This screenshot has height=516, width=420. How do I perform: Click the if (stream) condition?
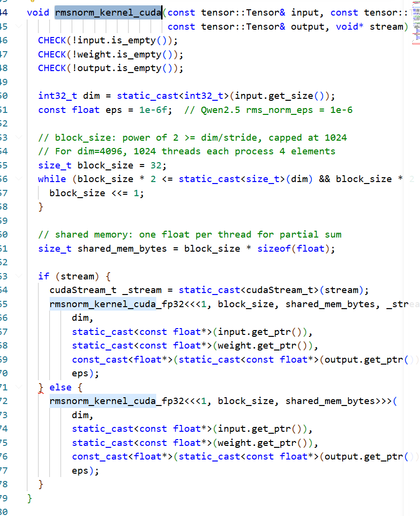(77, 276)
